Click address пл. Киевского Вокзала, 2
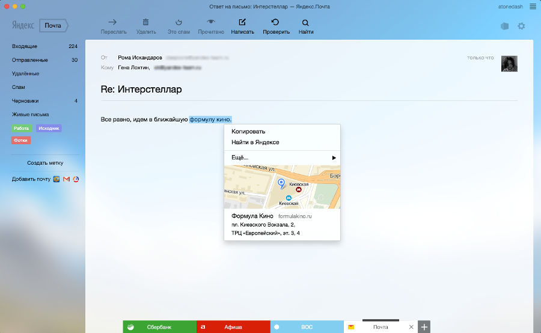Viewport: 541px width, 333px height. [x=263, y=225]
